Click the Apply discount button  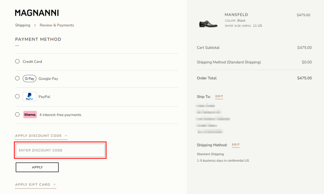coord(37,167)
